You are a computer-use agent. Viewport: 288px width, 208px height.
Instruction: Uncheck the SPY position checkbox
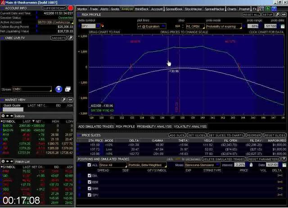coord(90,195)
